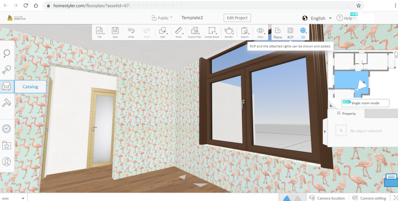Expand the Public visibility dropdown
Screen dimensions: 398x201
(162, 18)
